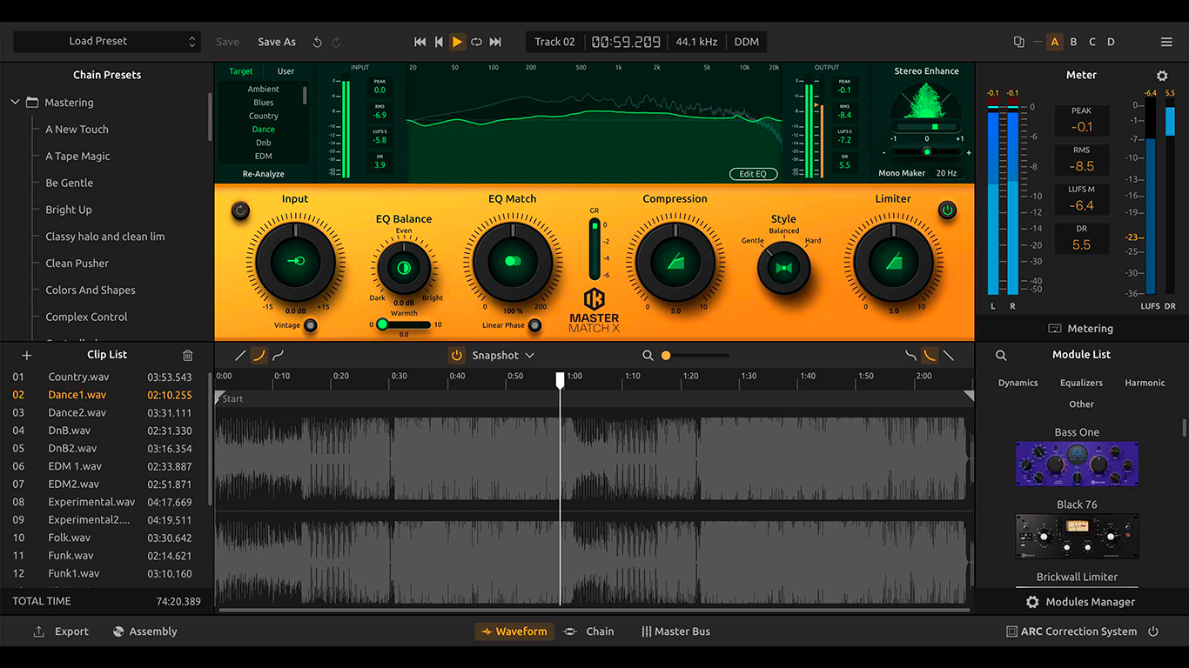Click the Master Match X reset icon
The width and height of the screenshot is (1189, 668).
click(240, 210)
